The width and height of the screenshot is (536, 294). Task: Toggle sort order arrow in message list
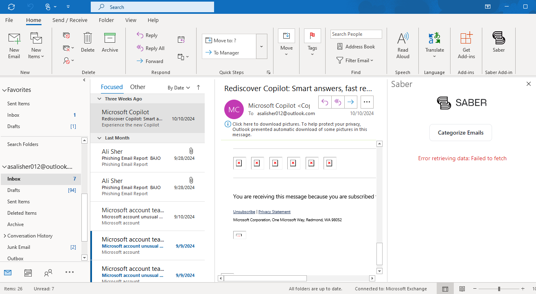click(199, 87)
